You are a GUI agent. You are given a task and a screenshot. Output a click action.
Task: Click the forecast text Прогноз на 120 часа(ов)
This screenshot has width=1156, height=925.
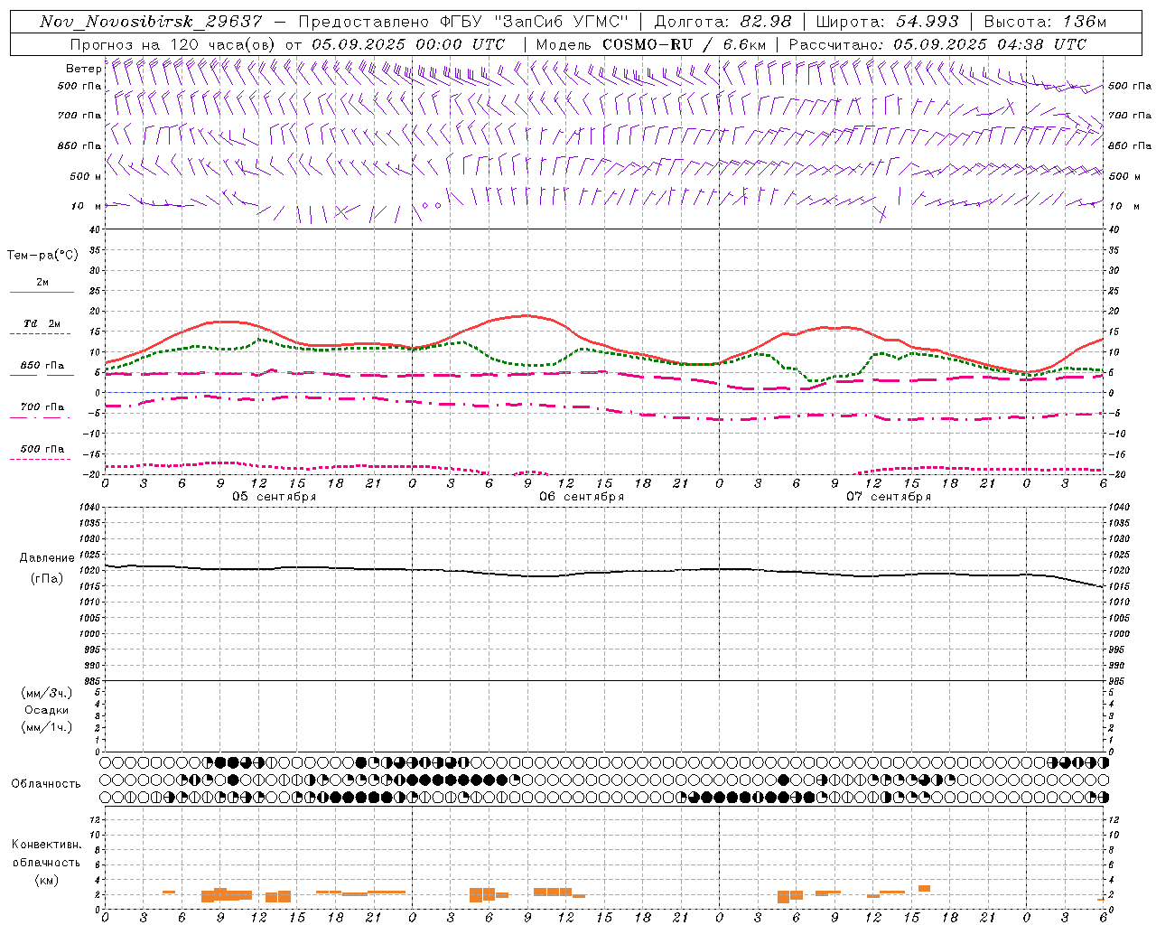point(173,44)
